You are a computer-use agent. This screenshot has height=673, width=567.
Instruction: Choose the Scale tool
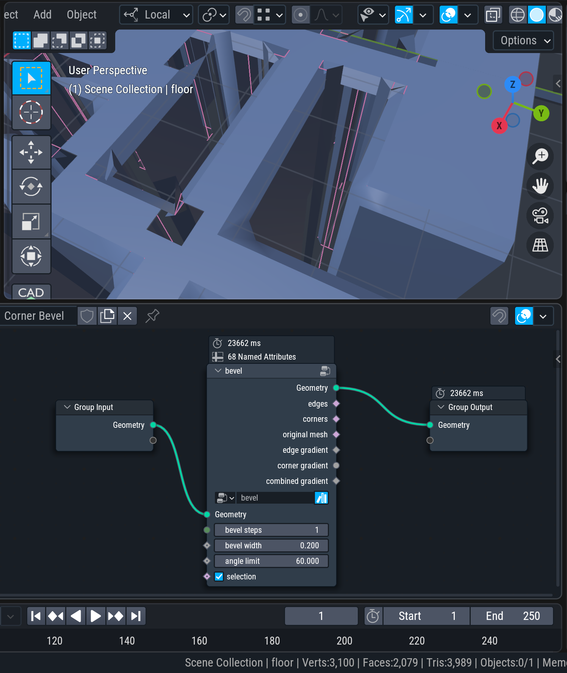[x=31, y=221]
